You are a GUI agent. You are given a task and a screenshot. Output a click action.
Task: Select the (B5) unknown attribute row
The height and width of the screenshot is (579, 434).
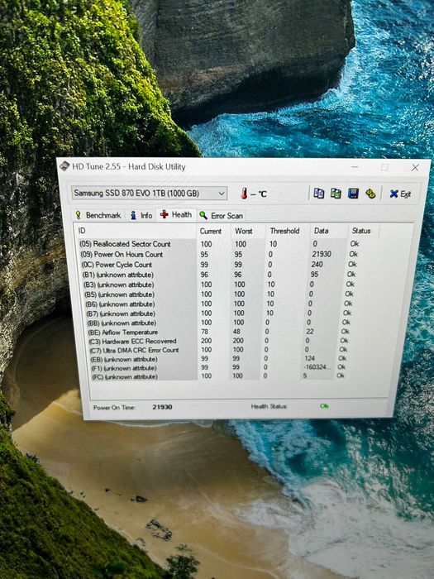click(x=220, y=294)
